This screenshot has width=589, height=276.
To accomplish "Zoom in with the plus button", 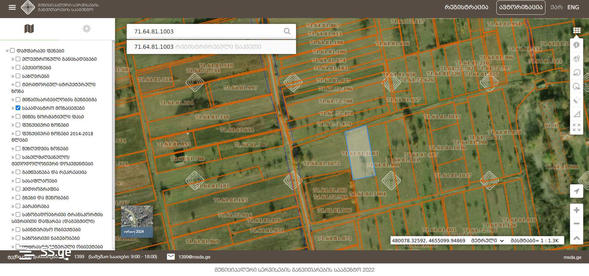I will coord(576,210).
